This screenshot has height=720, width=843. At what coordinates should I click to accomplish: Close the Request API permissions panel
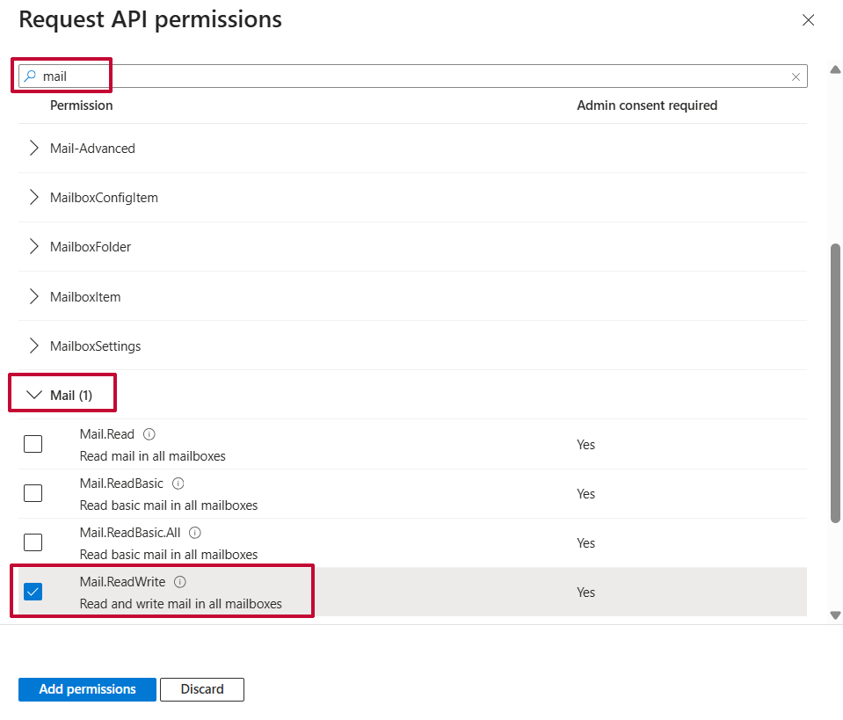808,20
